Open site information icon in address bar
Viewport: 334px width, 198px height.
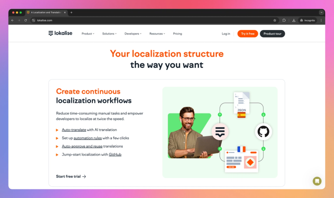click(33, 20)
